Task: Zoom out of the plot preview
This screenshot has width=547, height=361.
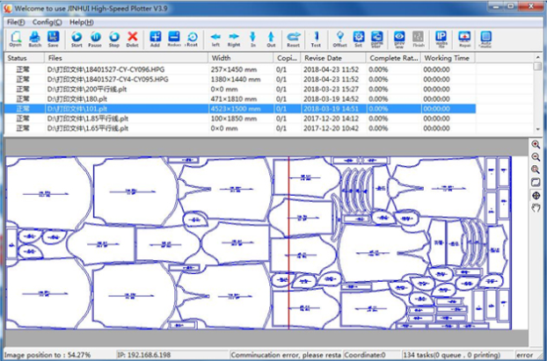Action: coord(536,157)
